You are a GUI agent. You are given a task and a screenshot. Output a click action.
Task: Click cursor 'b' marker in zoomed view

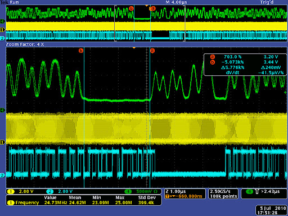point(81,51)
